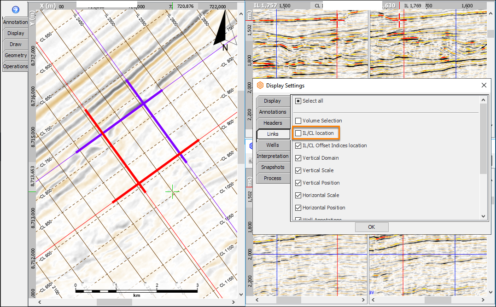Click the 8,713,653 Y coordinate readout
Screen dimensions: 496x307
tap(32, 176)
